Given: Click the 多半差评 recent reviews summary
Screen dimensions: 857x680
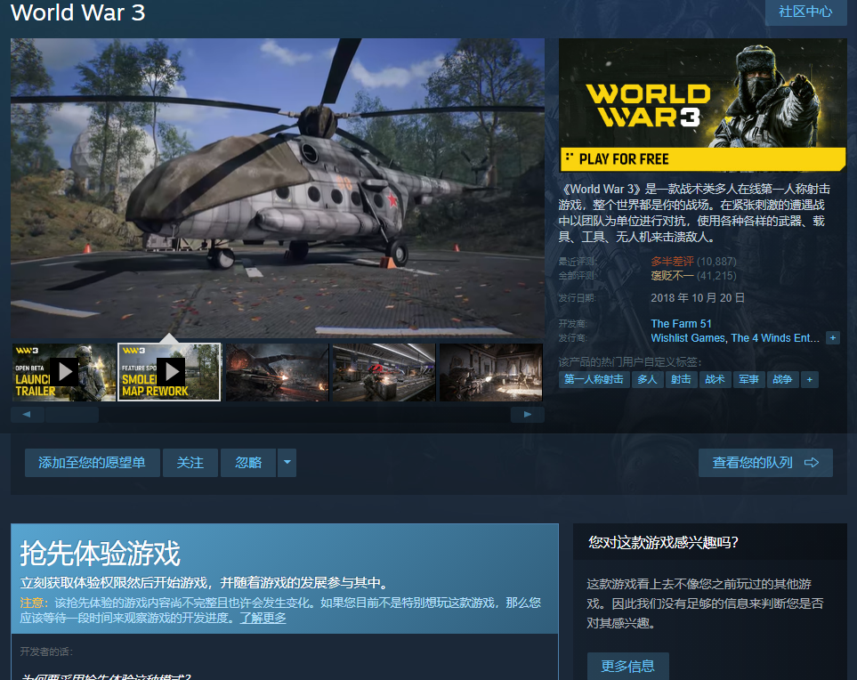Looking at the screenshot, I should click(x=672, y=262).
